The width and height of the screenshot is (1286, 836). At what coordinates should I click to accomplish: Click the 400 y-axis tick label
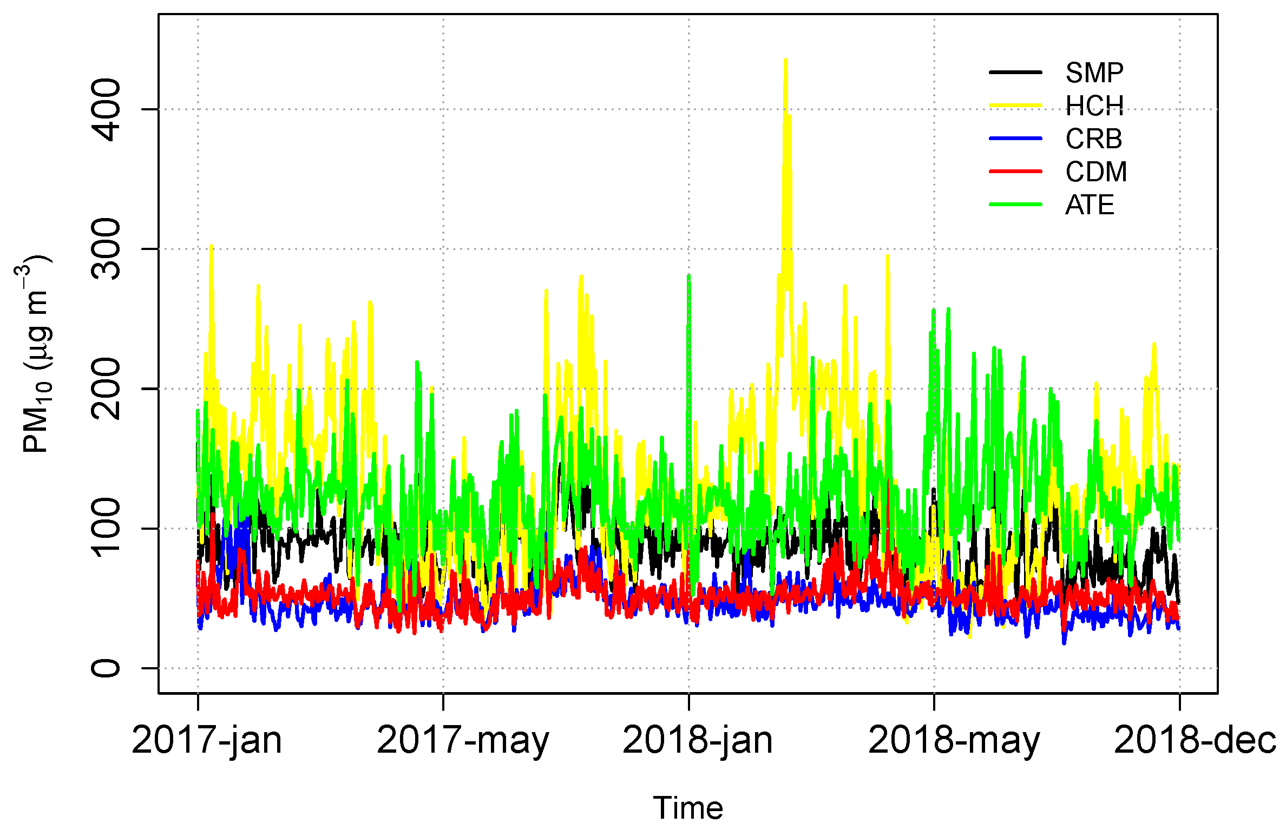106,109
